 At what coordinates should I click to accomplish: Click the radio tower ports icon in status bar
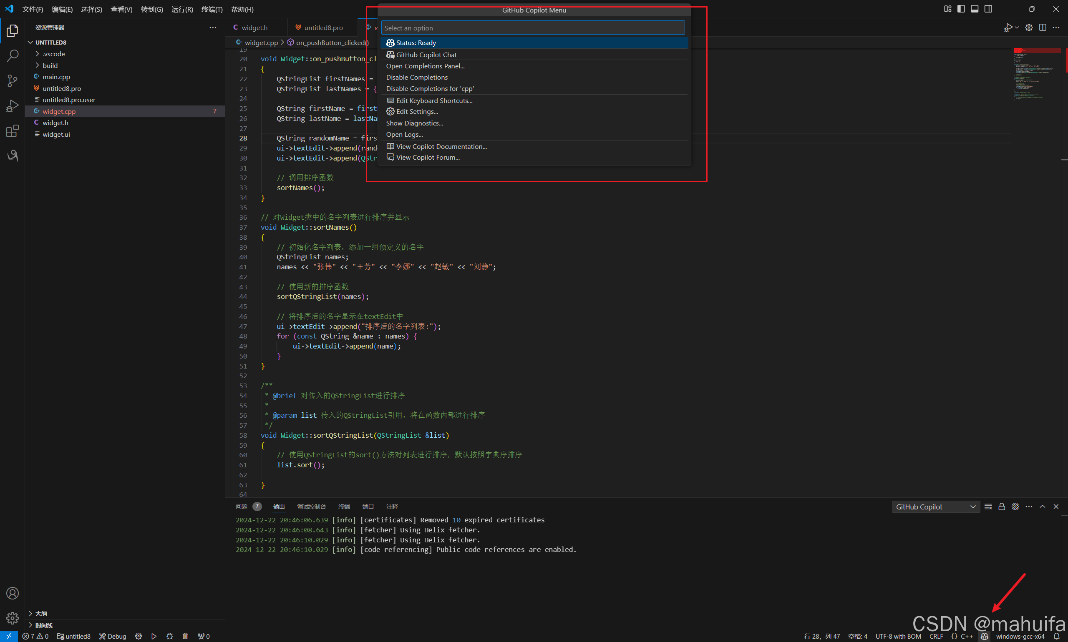[204, 637]
